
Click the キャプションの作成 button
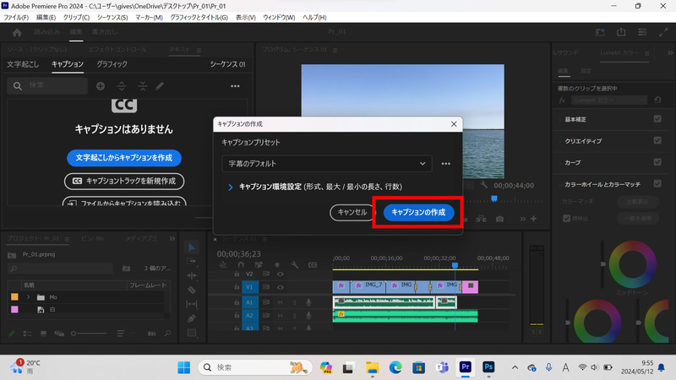click(418, 213)
